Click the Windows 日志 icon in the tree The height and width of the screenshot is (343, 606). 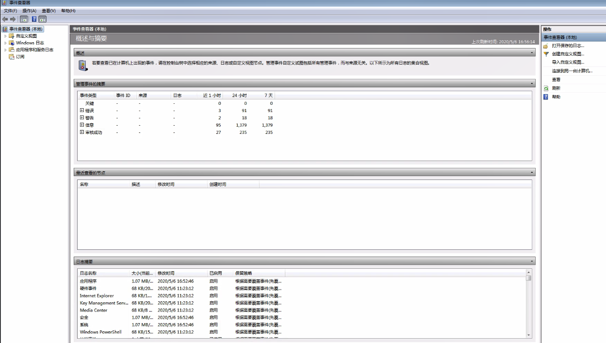click(12, 43)
